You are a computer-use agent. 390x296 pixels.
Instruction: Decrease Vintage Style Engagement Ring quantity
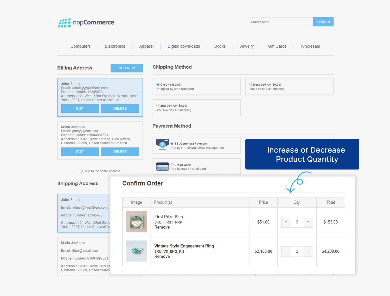click(286, 251)
